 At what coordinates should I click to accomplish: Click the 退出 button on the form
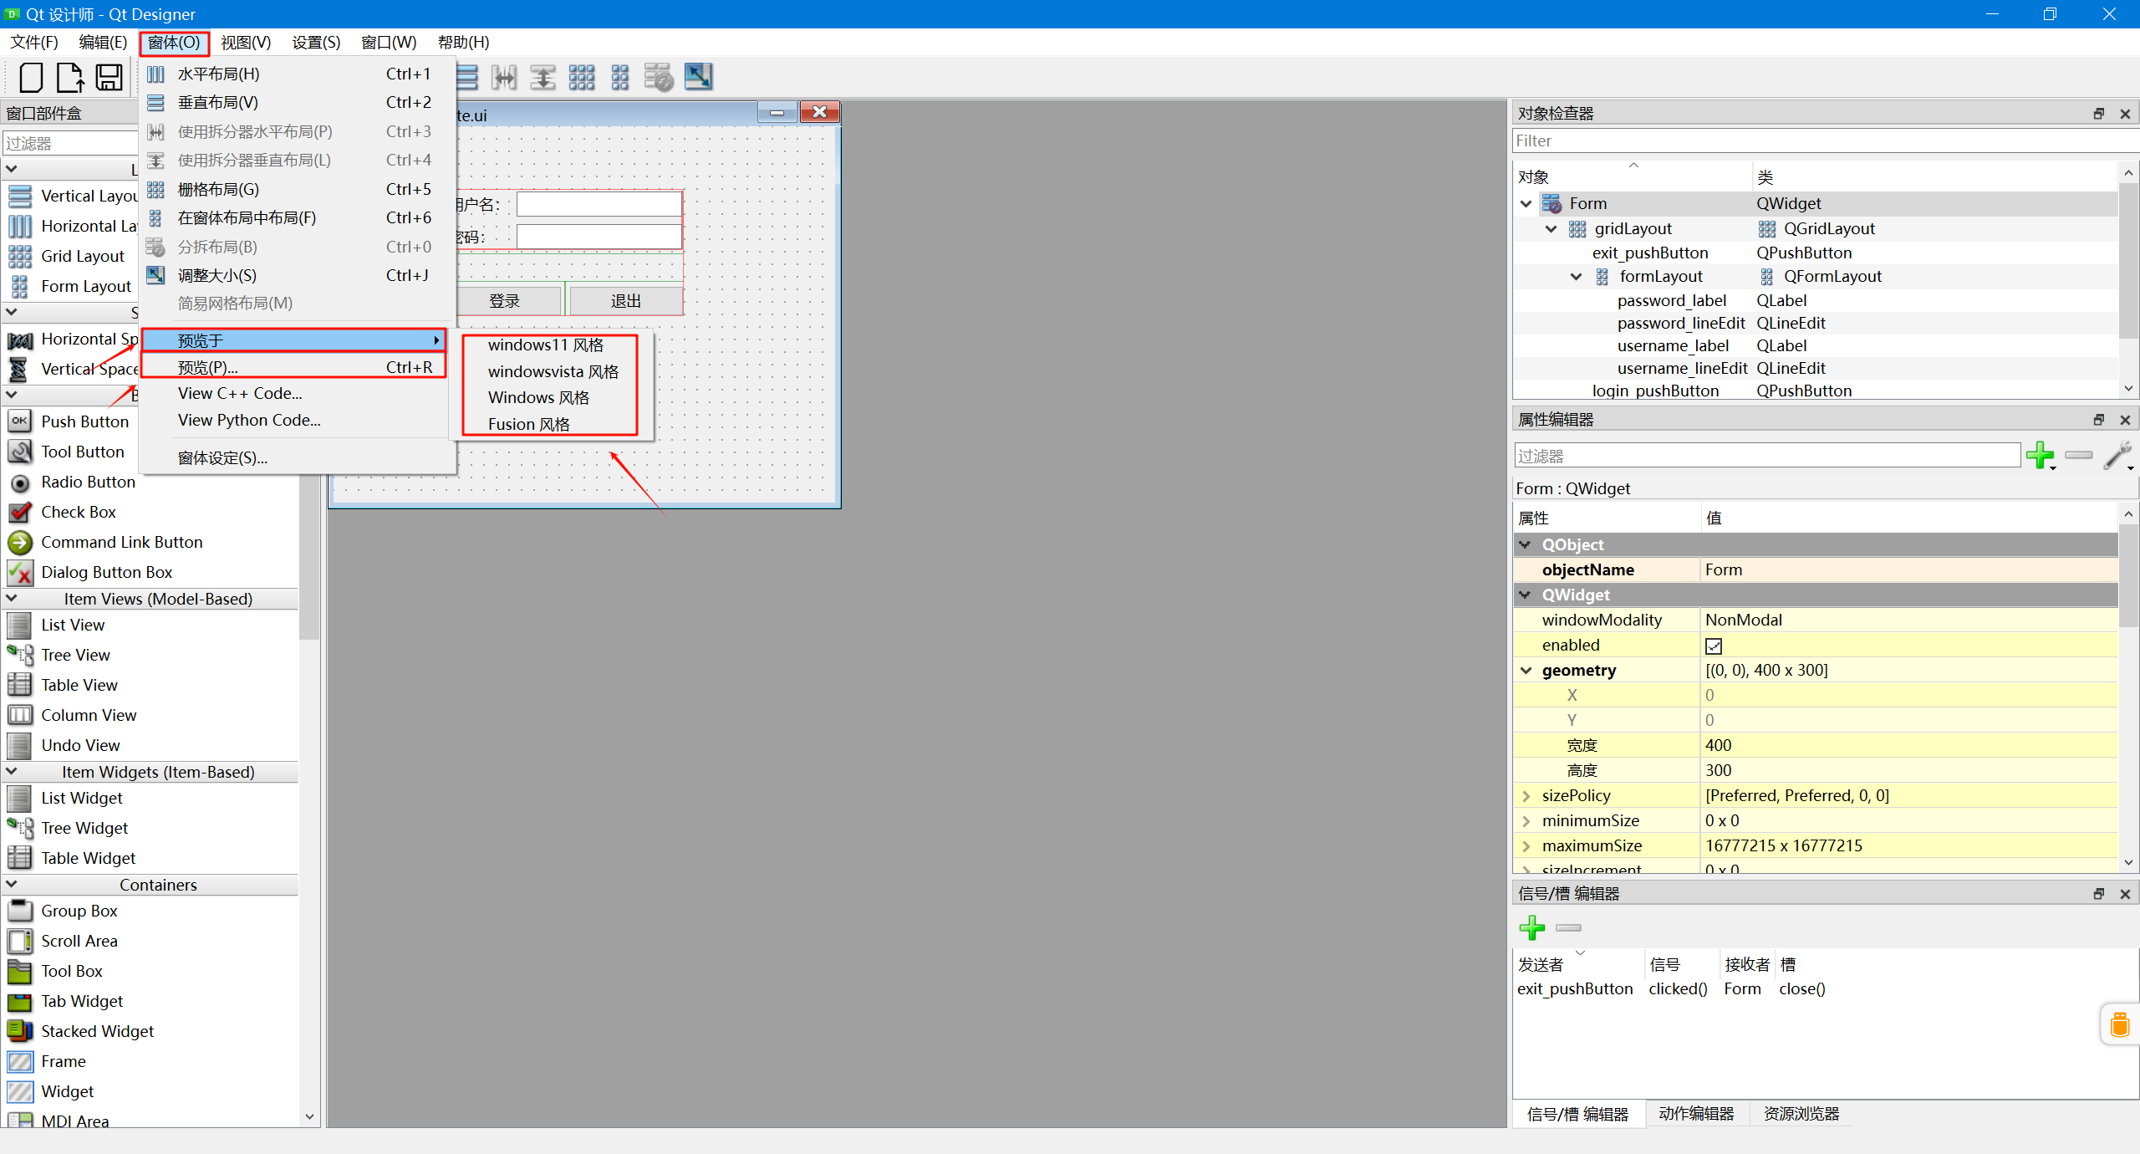tap(625, 301)
